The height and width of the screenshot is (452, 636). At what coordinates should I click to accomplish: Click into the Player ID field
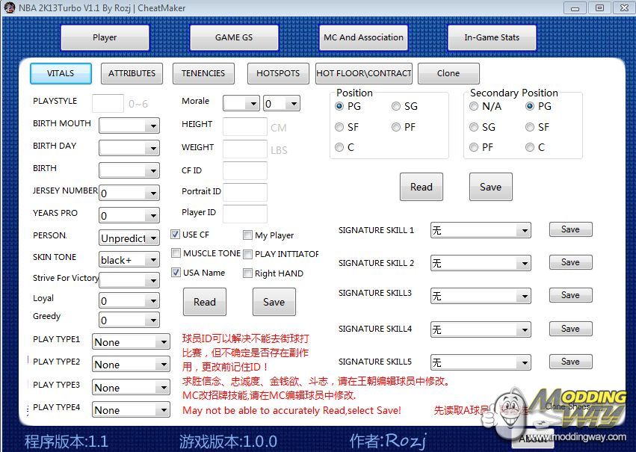[244, 214]
